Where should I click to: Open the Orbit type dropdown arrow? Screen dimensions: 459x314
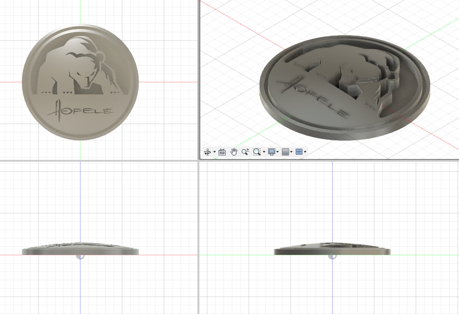pos(215,152)
